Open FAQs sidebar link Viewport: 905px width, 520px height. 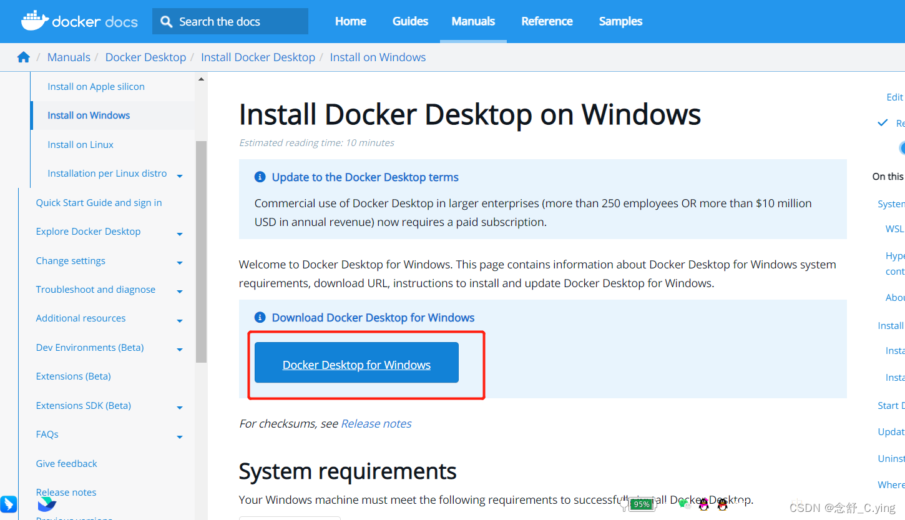click(47, 434)
